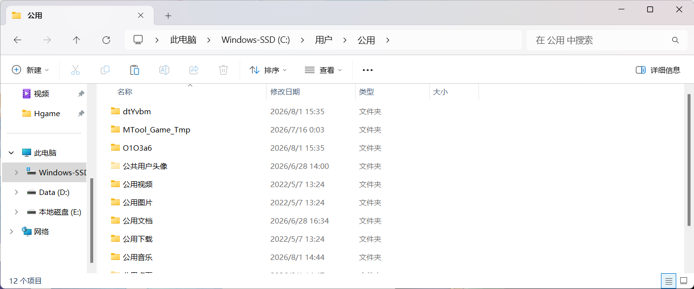Screen dimensions: 694x289
Task: Click chevron after Windows-SSD (C:) in address bar
Action: click(x=303, y=40)
